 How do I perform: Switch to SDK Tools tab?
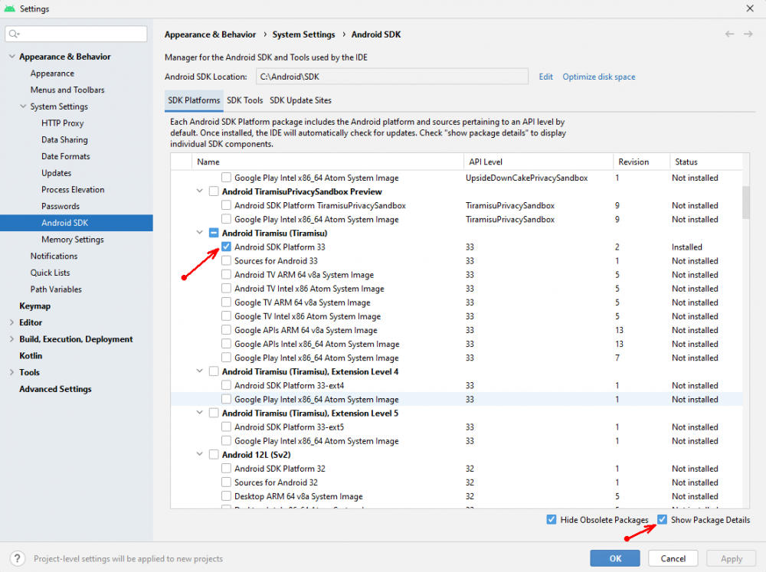coord(245,100)
